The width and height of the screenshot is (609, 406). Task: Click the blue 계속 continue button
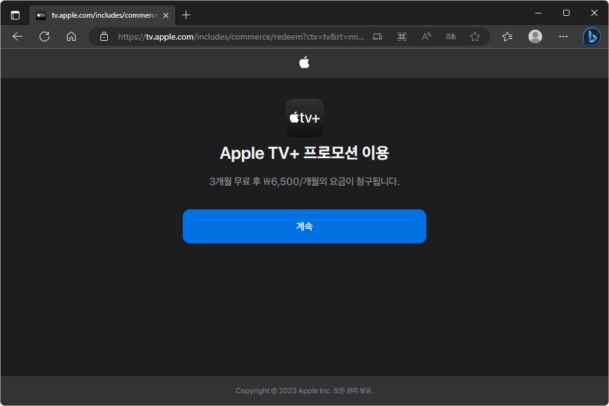click(x=304, y=226)
